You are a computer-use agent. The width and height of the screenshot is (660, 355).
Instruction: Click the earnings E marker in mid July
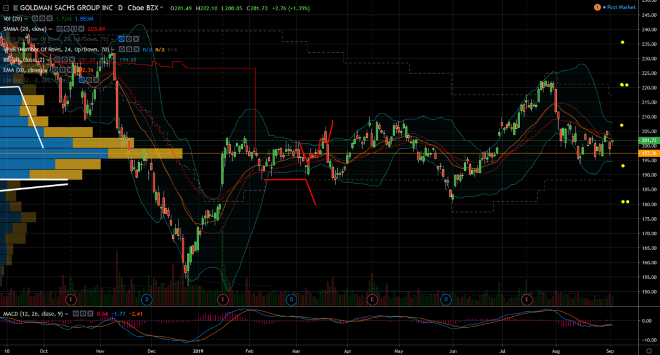527,300
